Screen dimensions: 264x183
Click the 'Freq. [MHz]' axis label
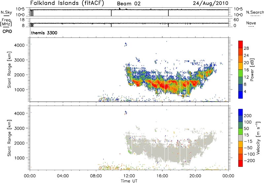[6, 22]
